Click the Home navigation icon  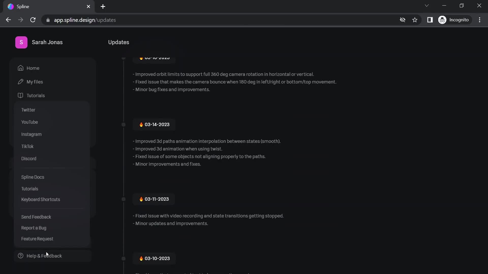(20, 68)
